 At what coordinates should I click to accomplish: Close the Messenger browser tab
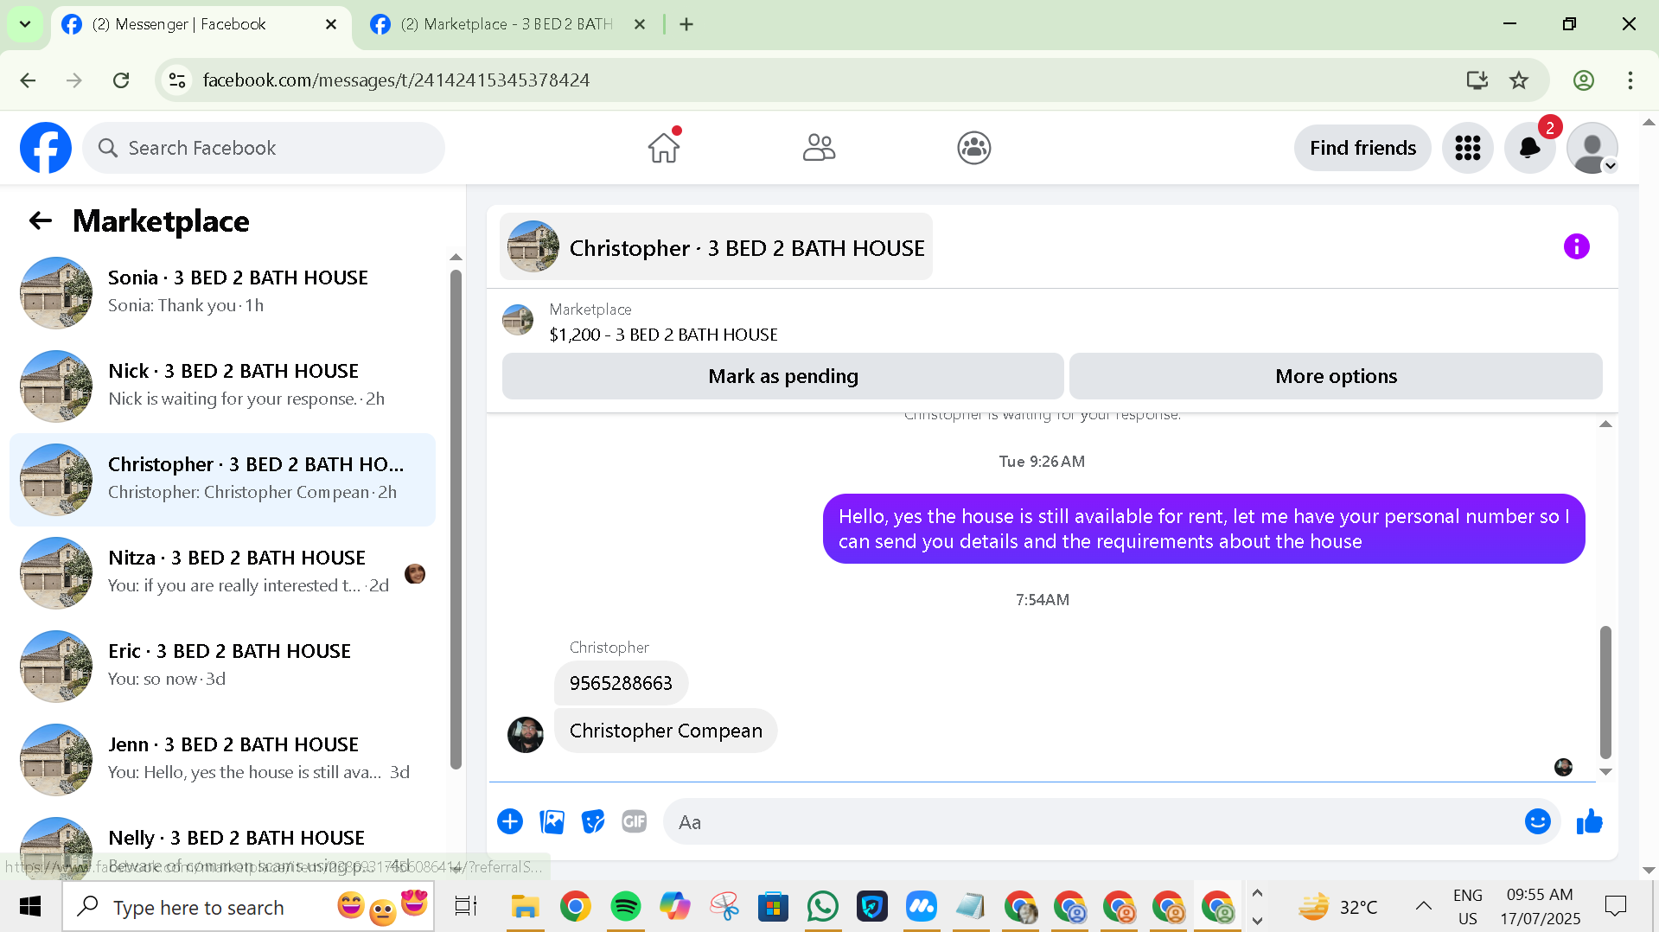click(331, 24)
